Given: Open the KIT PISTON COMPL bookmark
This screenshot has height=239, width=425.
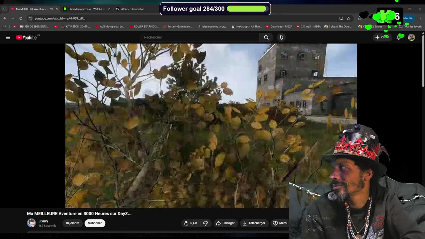Looking at the screenshot, I should (x=76, y=27).
